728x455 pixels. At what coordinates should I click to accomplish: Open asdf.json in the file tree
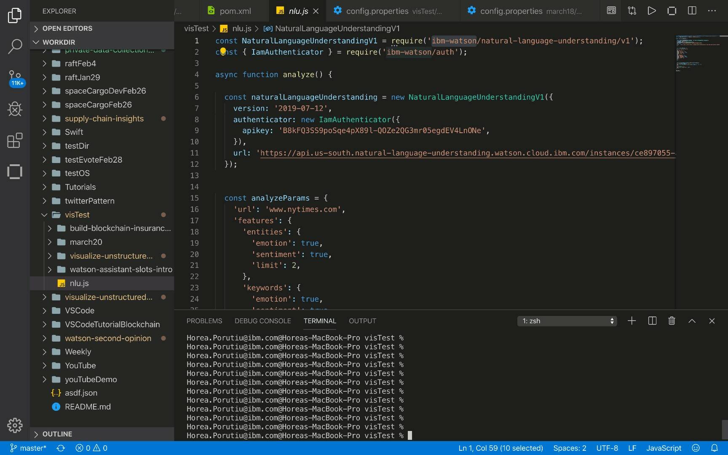point(102,393)
